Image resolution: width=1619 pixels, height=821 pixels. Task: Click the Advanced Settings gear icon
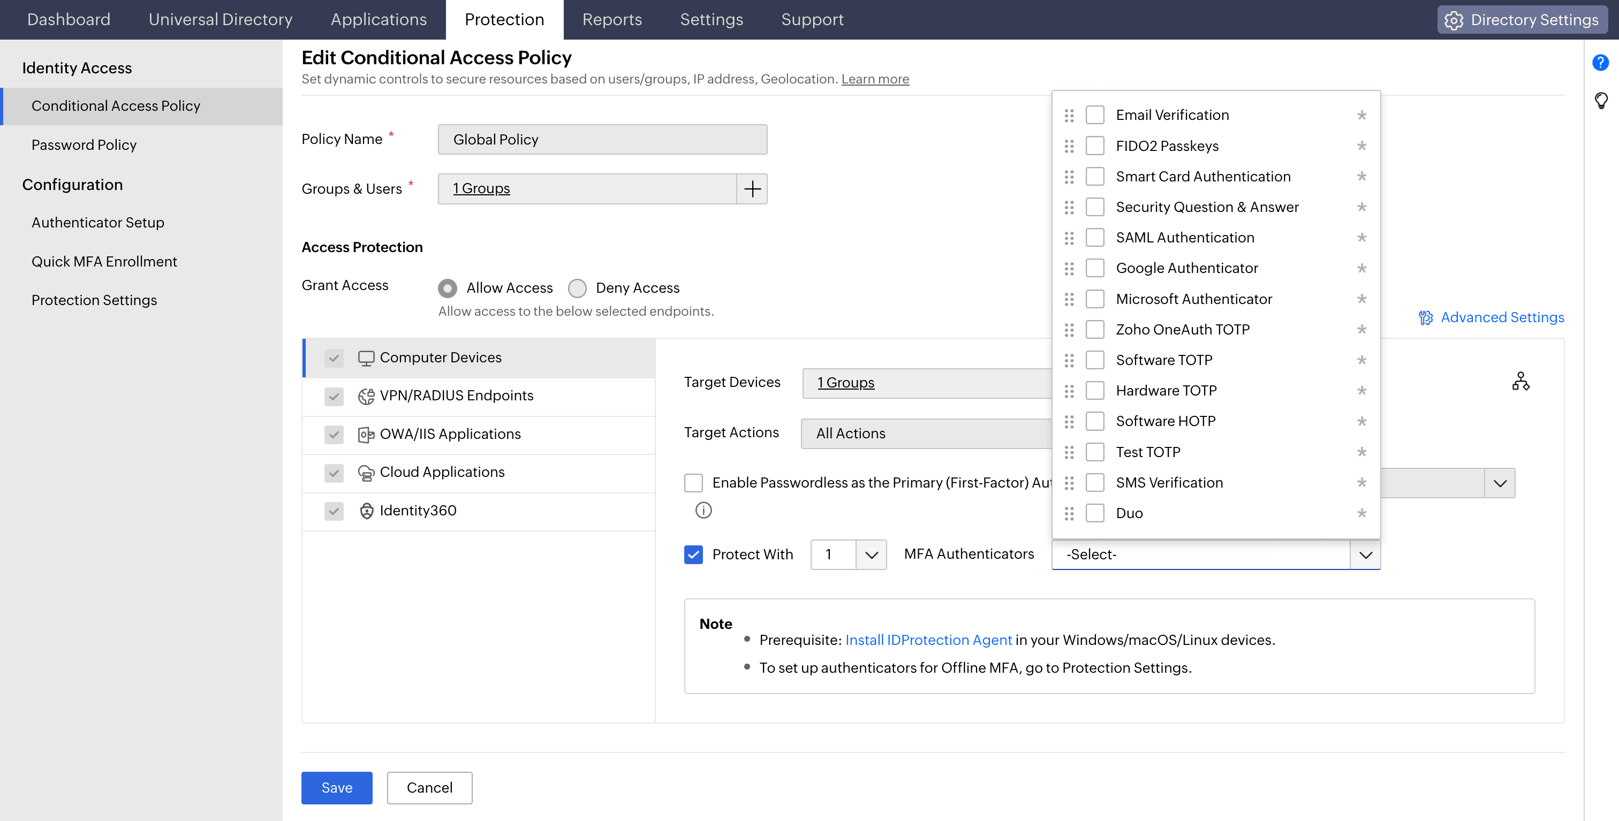tap(1425, 318)
